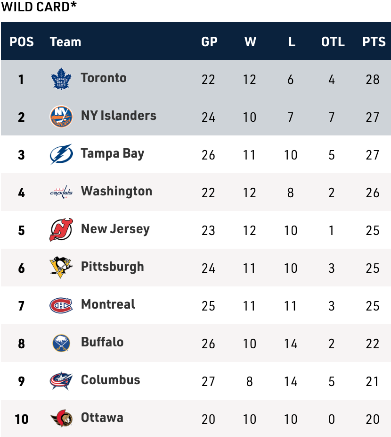Sort standings by GP column header

(x=209, y=42)
